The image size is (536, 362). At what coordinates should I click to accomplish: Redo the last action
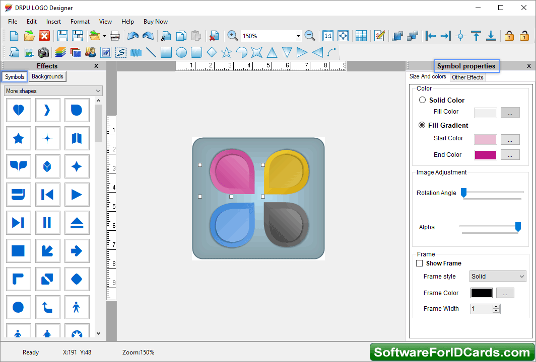point(148,36)
